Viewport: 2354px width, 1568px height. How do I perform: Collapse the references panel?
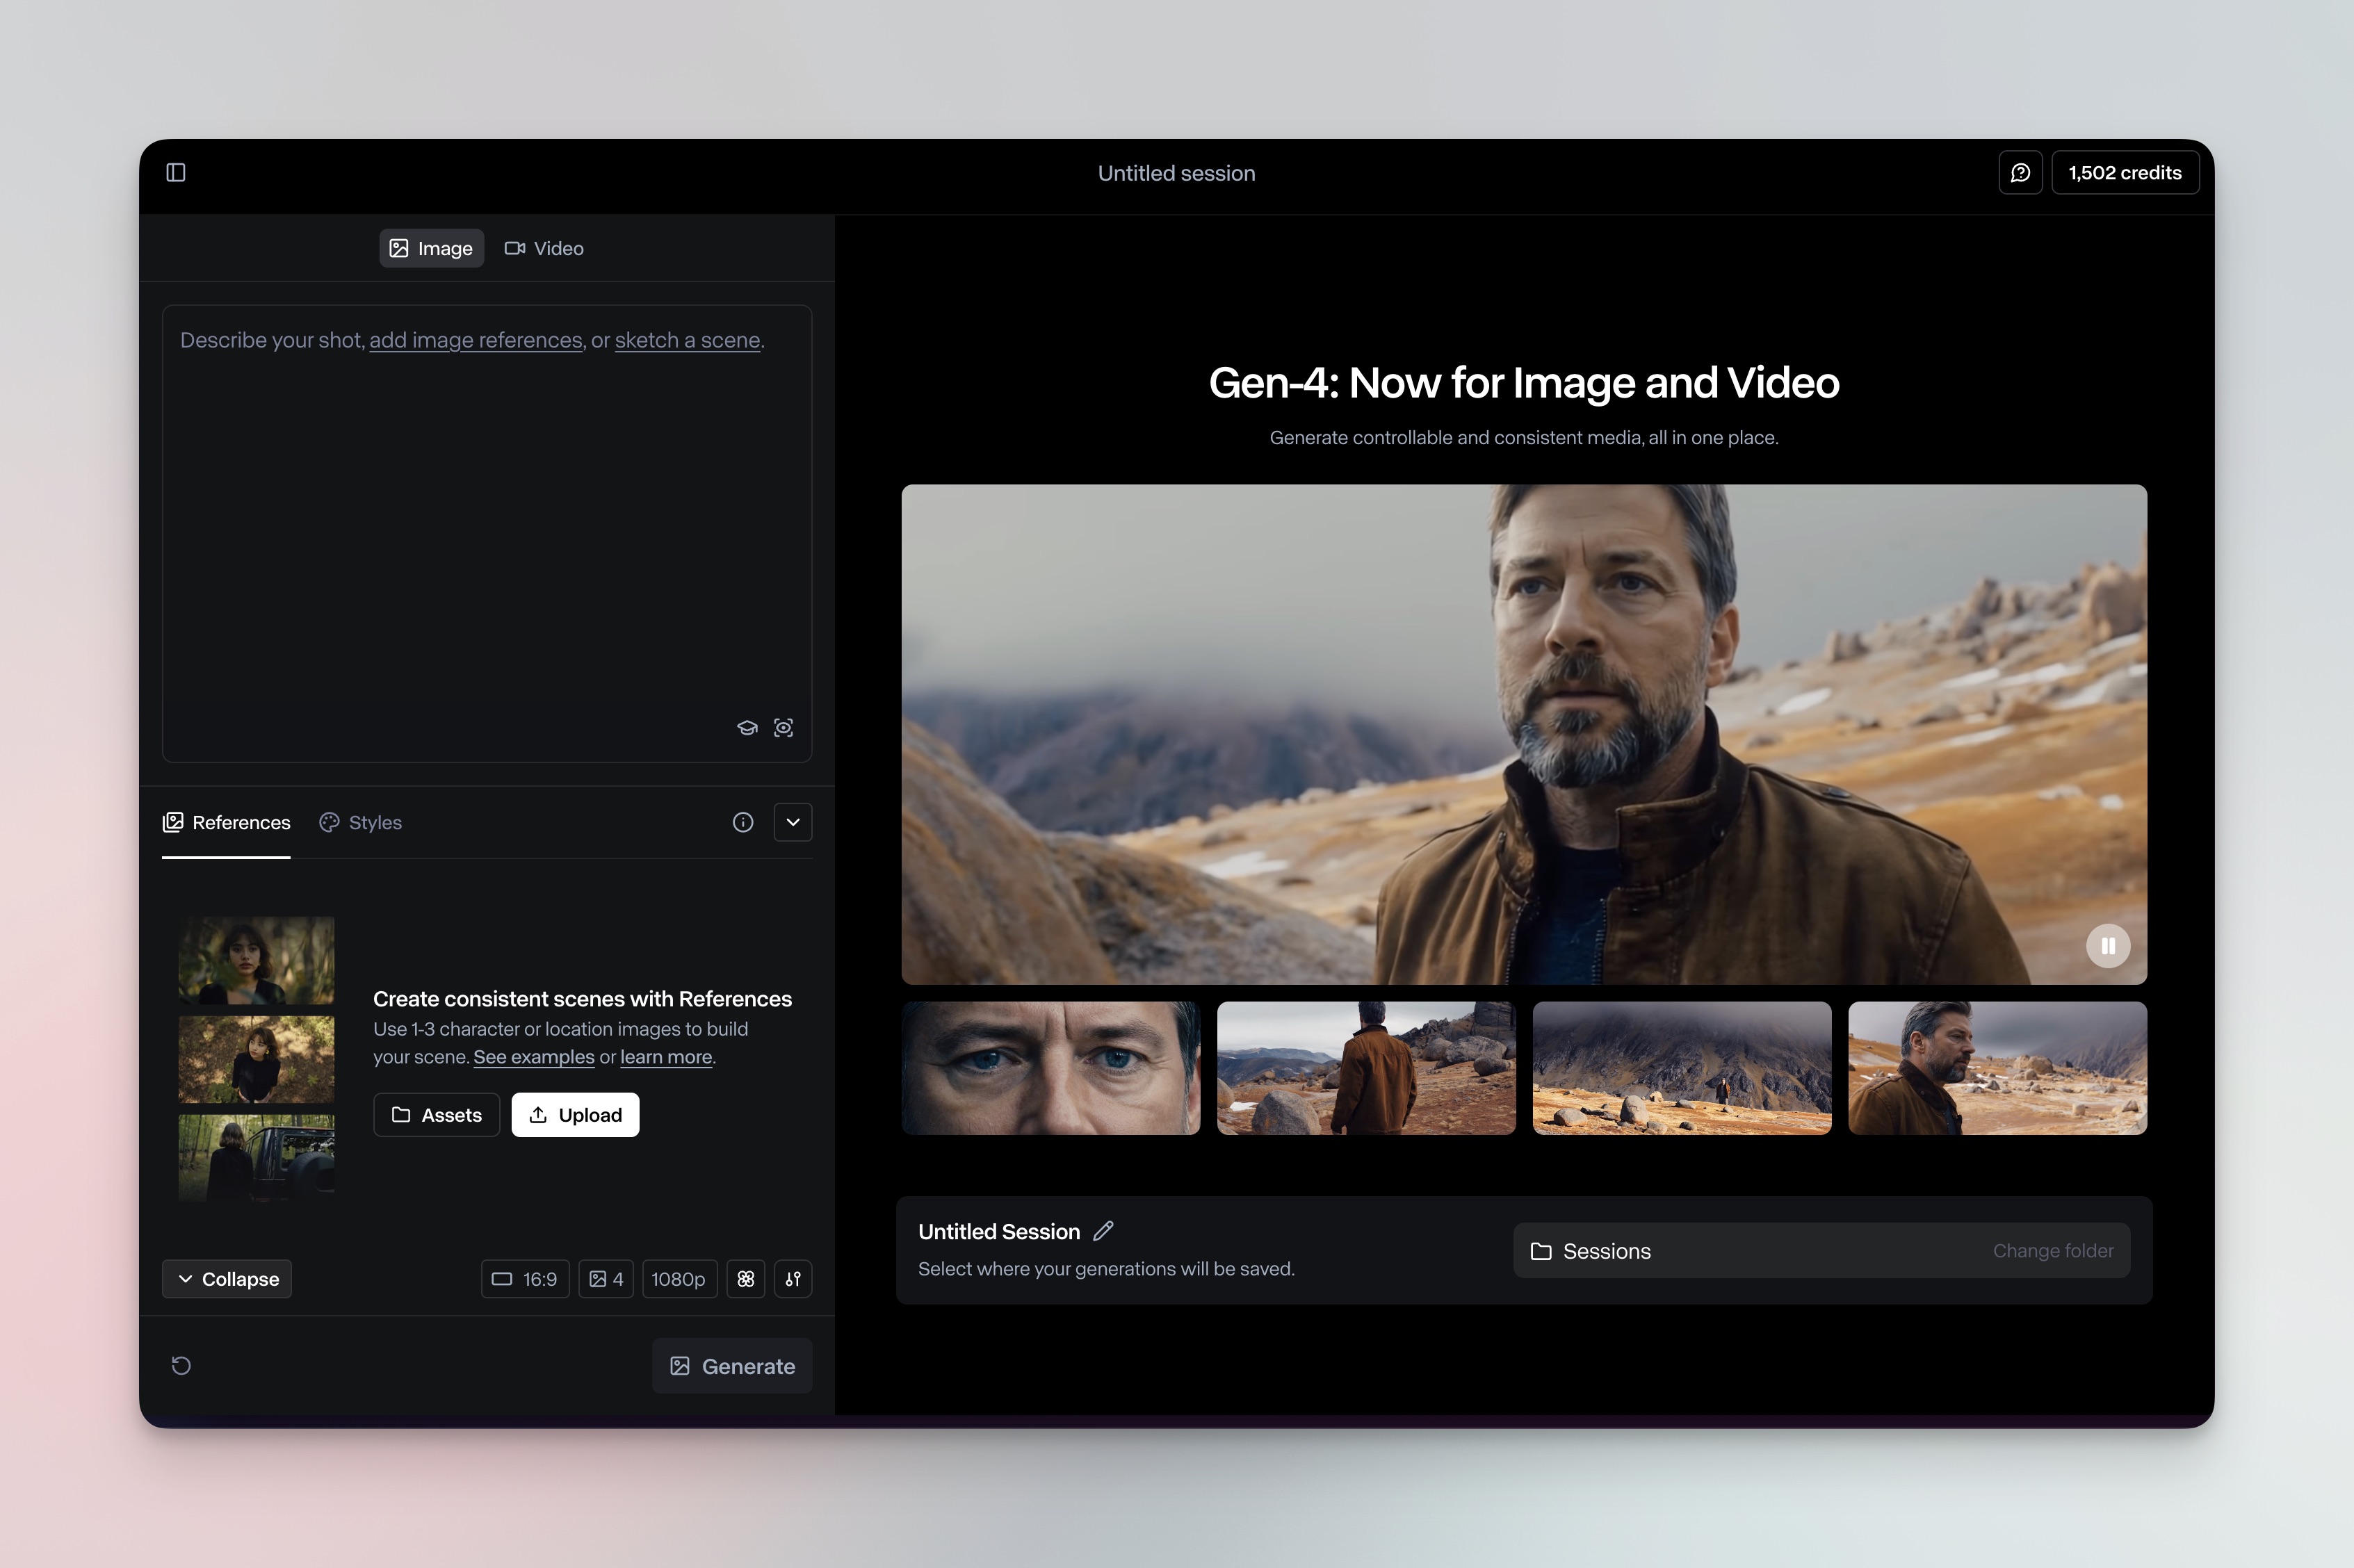click(x=227, y=1279)
